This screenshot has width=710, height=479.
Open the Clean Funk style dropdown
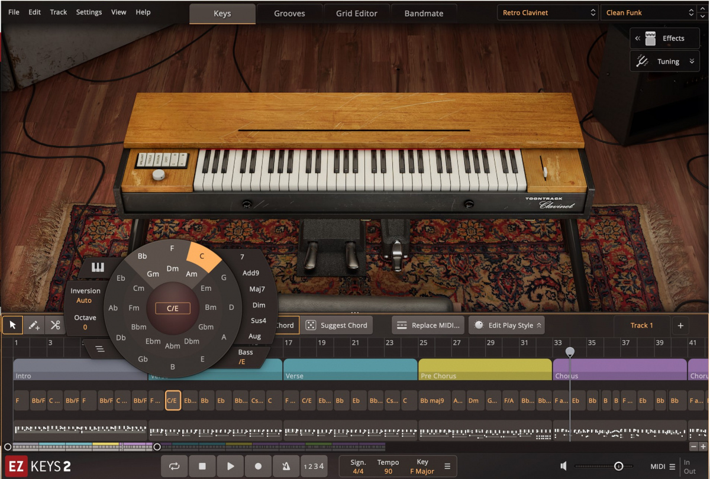[648, 12]
